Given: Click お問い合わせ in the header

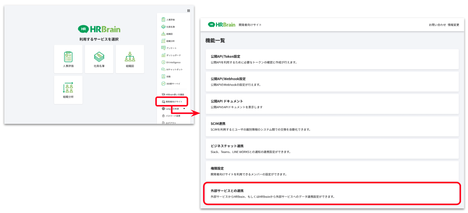Looking at the screenshot, I should tap(437, 25).
